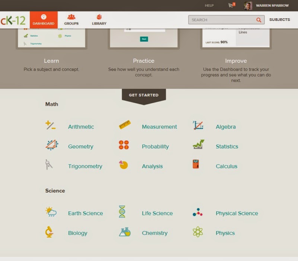Open the Geometry subject link

(x=80, y=146)
